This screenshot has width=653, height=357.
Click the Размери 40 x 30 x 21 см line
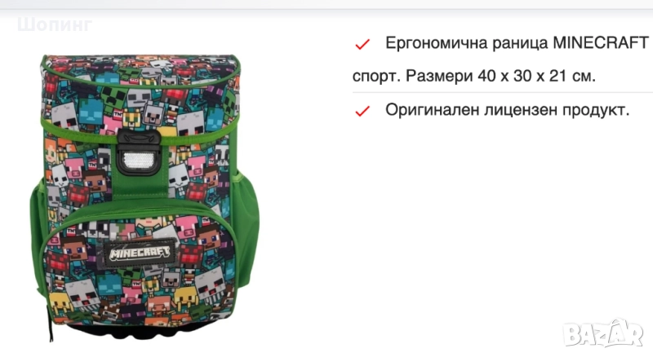tap(500, 76)
